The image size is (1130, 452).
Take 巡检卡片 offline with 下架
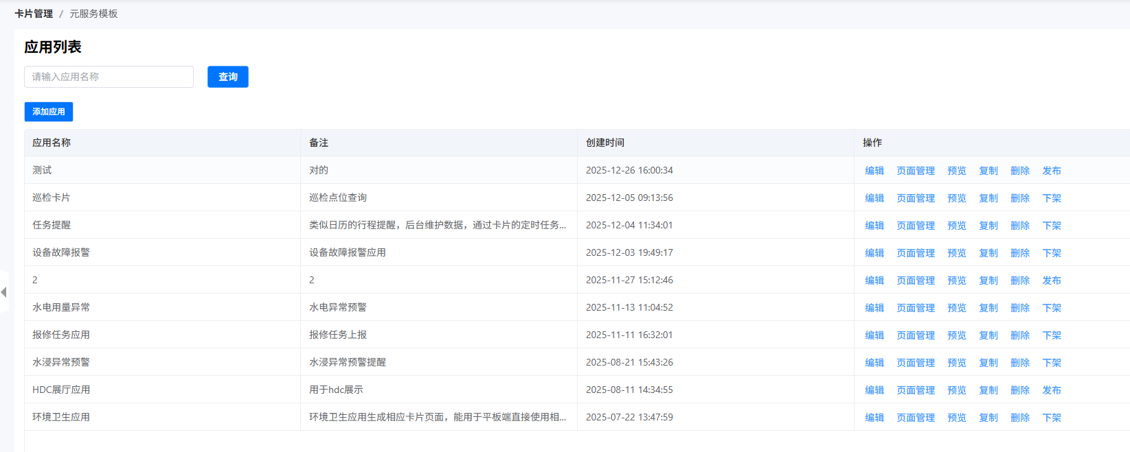(x=1051, y=198)
